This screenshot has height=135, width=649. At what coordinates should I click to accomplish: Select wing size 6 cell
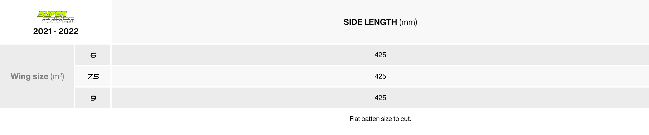coord(93,55)
